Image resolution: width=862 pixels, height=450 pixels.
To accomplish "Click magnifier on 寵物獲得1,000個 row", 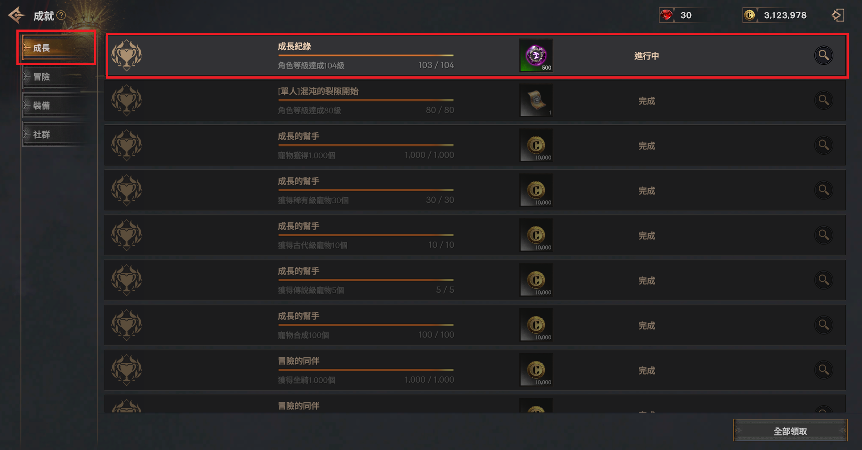I will (823, 145).
